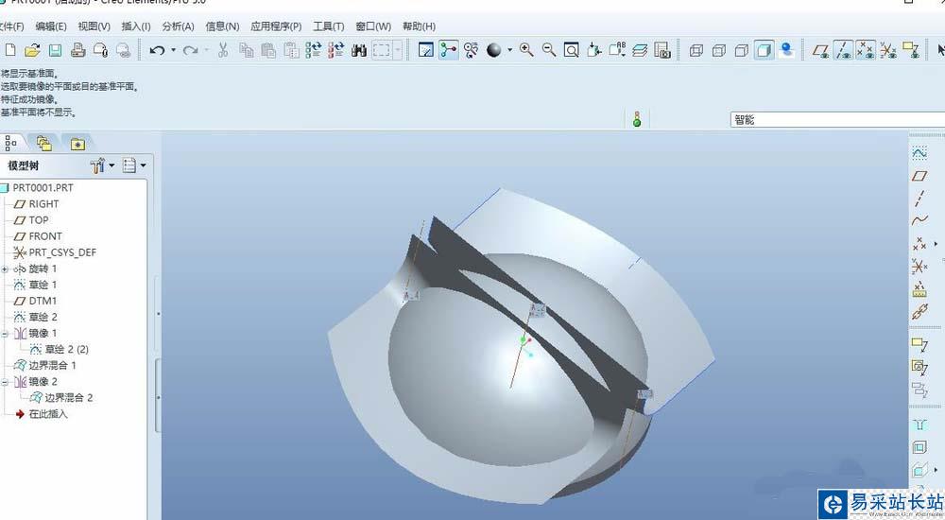945x520 pixels.
Task: Open the 帮助(H) menu
Action: (x=419, y=26)
